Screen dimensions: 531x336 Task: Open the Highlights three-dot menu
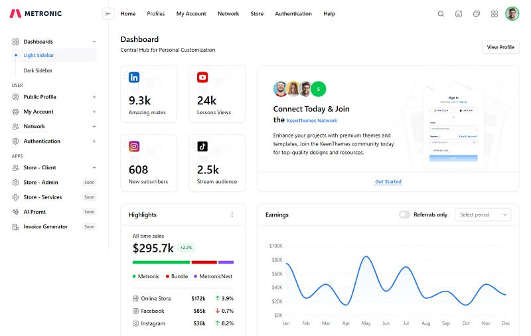click(x=232, y=214)
